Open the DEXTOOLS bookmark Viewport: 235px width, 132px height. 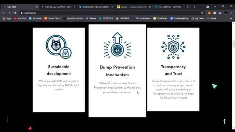106,18
